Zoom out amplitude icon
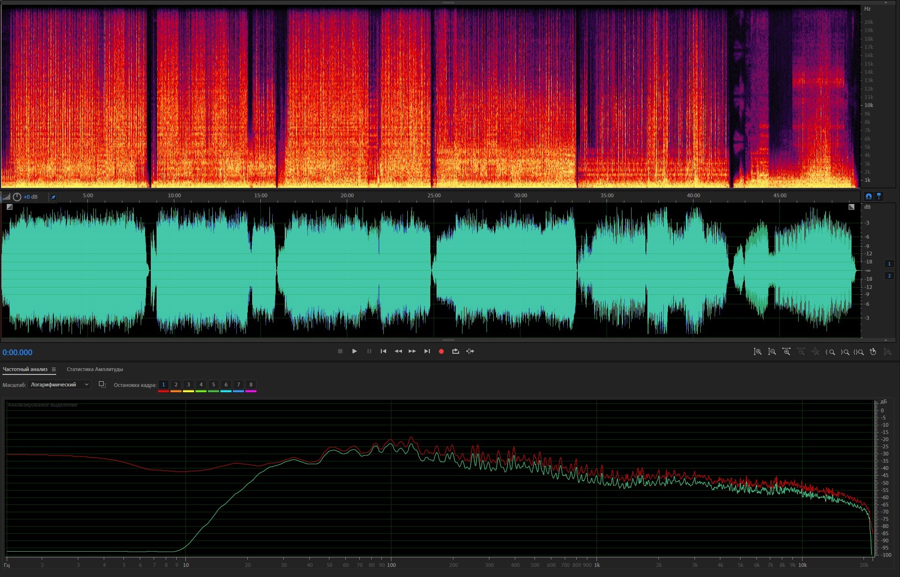Image resolution: width=900 pixels, height=577 pixels. tap(772, 352)
